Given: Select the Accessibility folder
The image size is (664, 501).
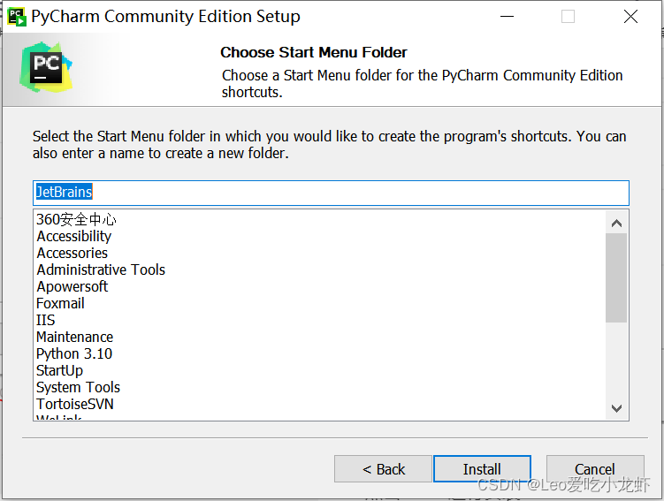Looking at the screenshot, I should (74, 236).
